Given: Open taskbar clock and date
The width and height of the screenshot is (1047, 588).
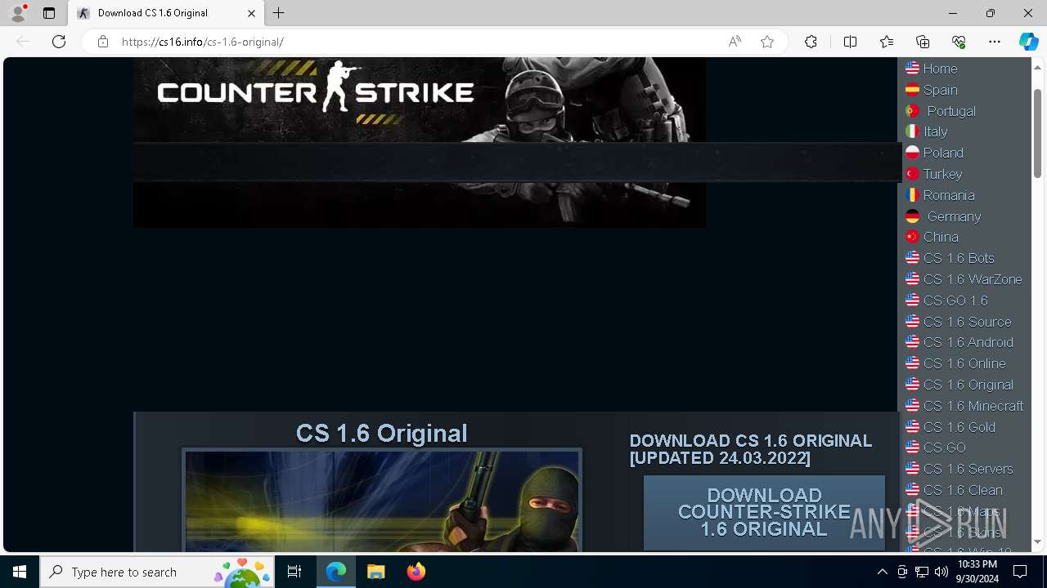Looking at the screenshot, I should coord(977,572).
